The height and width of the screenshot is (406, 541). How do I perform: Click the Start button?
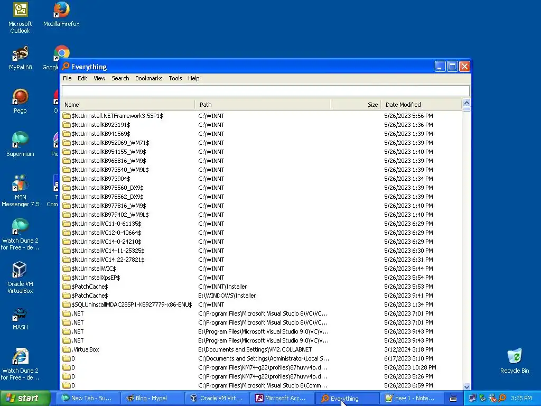[25, 398]
